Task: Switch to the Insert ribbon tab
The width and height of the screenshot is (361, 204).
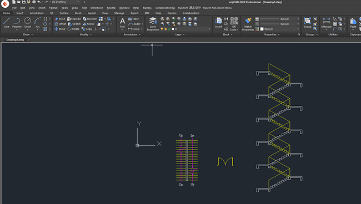Action: [x=20, y=13]
